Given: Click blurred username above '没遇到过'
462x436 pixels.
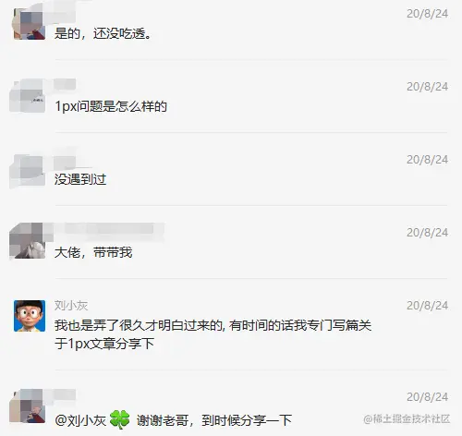Looking at the screenshot, I should [66, 163].
